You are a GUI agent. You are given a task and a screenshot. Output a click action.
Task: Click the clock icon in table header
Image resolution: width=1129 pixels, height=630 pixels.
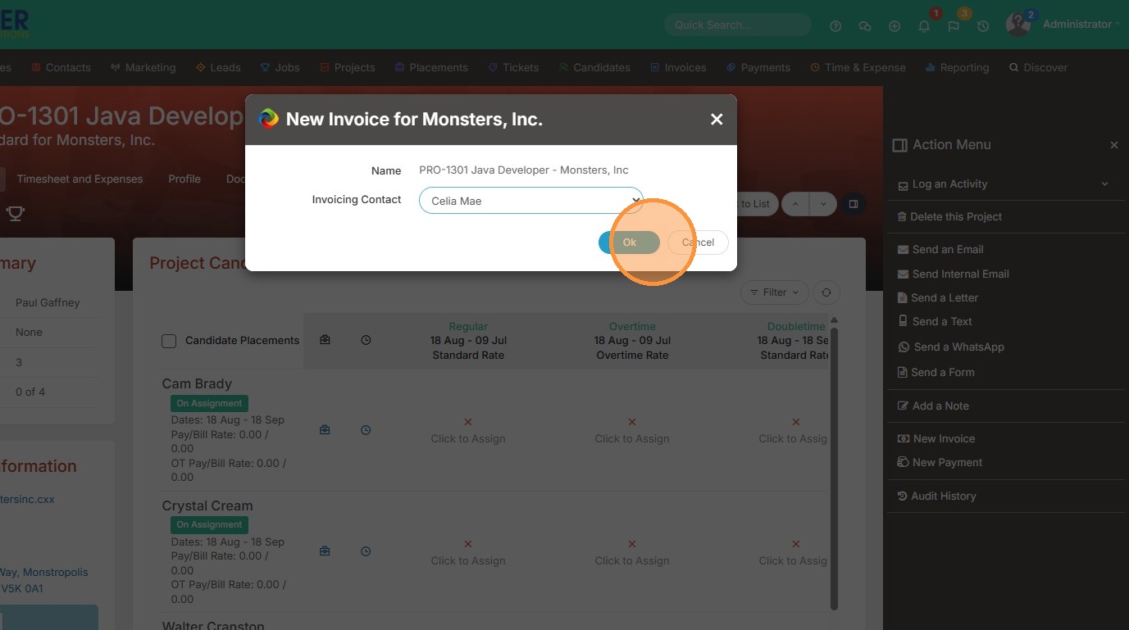pyautogui.click(x=366, y=340)
